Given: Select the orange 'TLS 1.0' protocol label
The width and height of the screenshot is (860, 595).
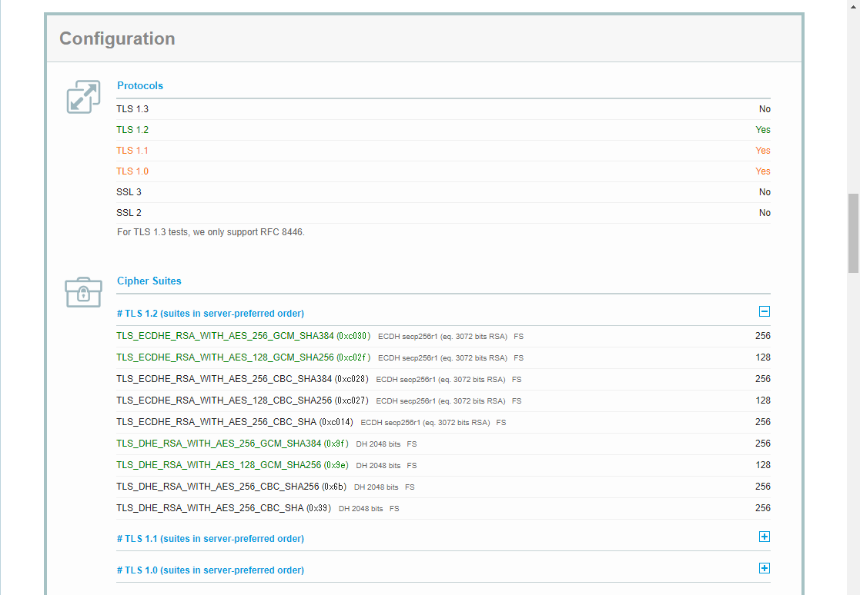Looking at the screenshot, I should (x=132, y=171).
